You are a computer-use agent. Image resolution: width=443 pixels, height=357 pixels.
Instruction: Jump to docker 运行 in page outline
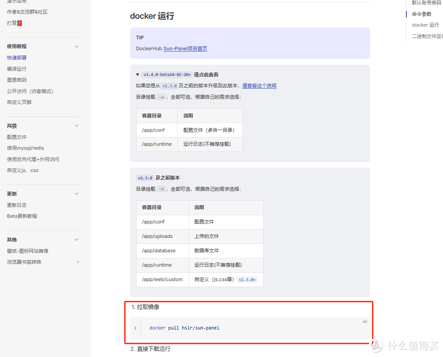[426, 25]
